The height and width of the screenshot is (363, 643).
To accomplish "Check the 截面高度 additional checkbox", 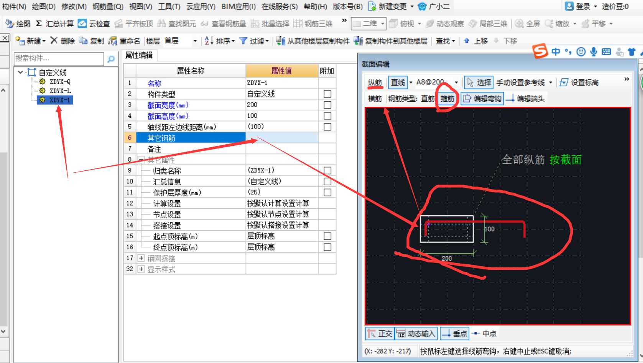I will (x=327, y=116).
